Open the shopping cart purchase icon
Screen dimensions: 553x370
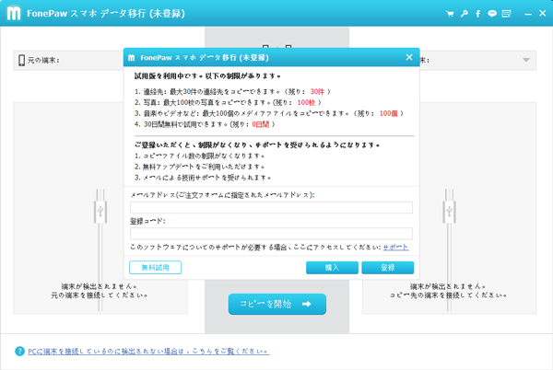(x=450, y=14)
